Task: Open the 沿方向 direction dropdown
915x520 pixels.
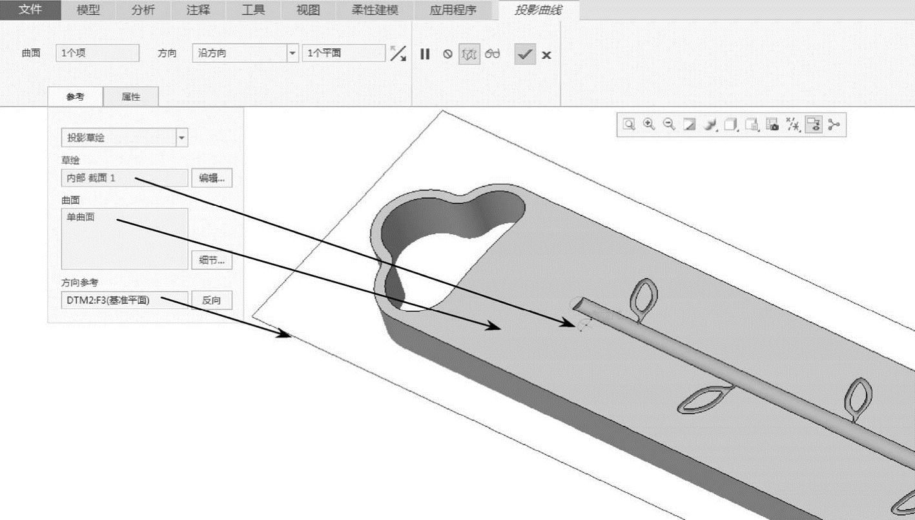Action: pos(293,54)
